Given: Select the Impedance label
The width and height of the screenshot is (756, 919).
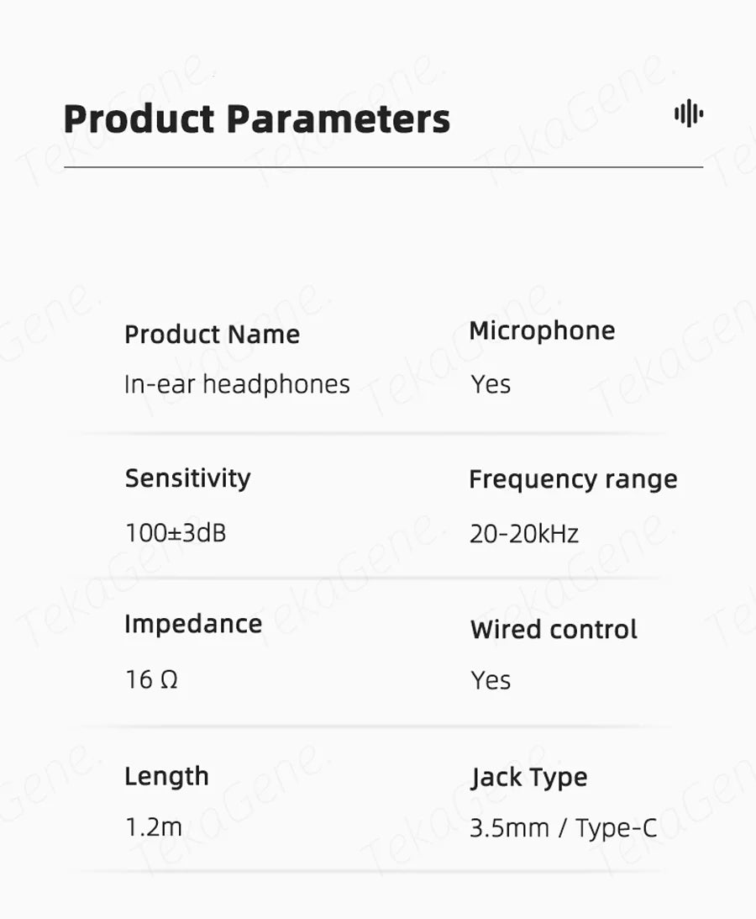Looking at the screenshot, I should 193,624.
